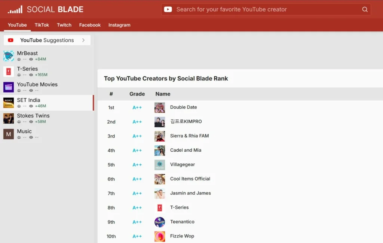383x243 pixels.
Task: Click the # rank column header
Action: coord(111,94)
